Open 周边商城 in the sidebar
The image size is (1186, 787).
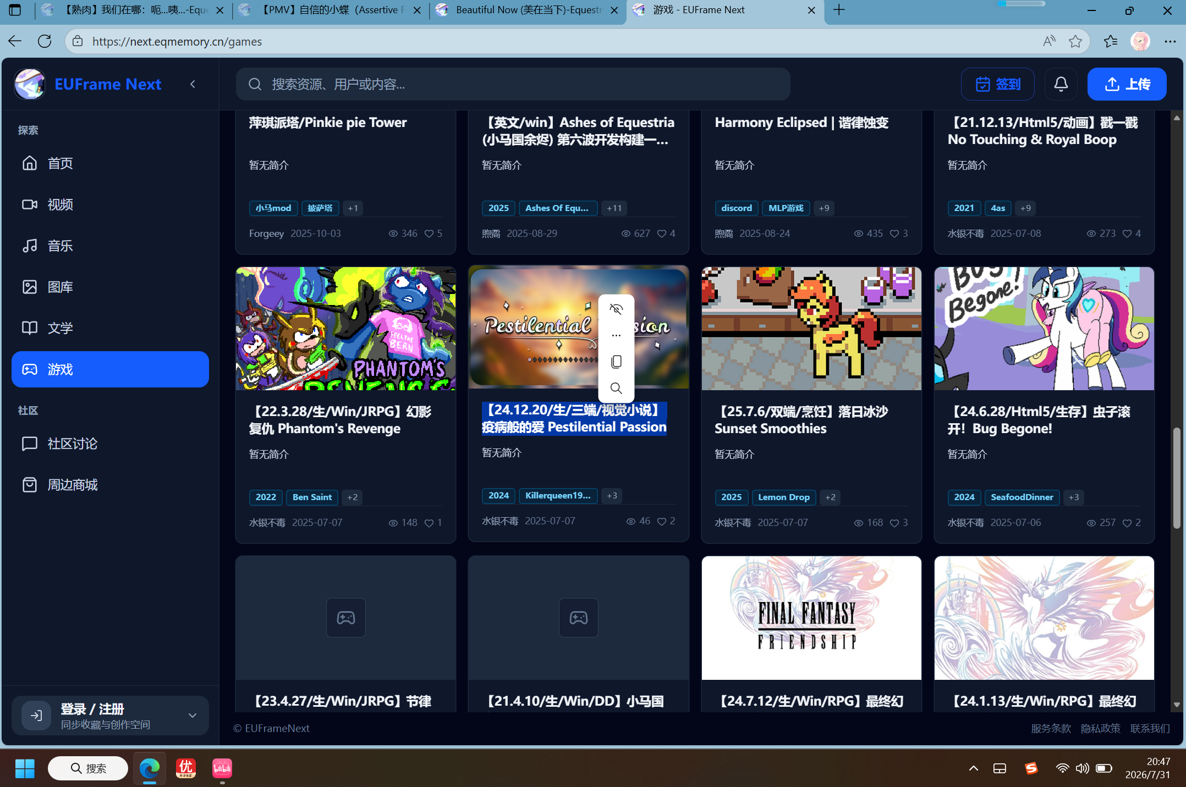point(110,485)
